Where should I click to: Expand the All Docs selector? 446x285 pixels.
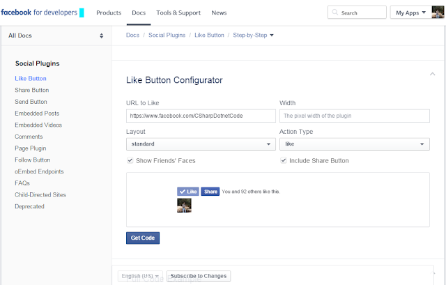click(x=56, y=36)
